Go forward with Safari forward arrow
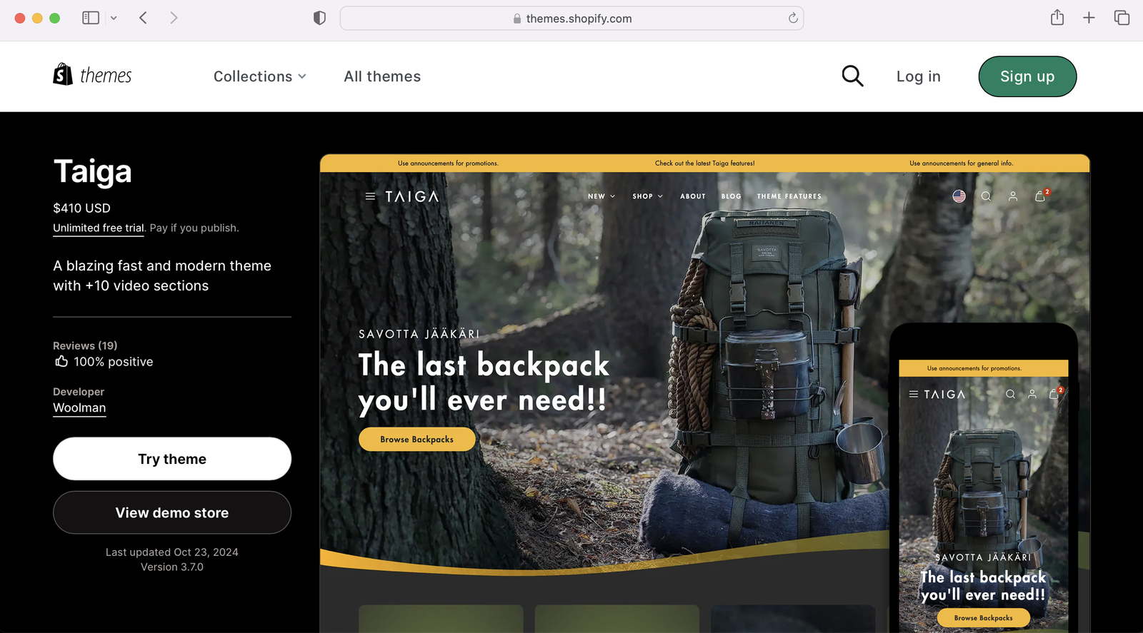The height and width of the screenshot is (633, 1143). pos(174,18)
